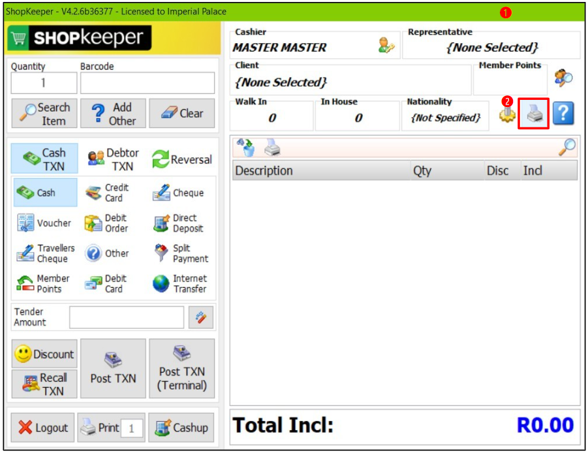
Task: Click the cashier key icon beside MASTER MASTER
Action: click(x=386, y=46)
